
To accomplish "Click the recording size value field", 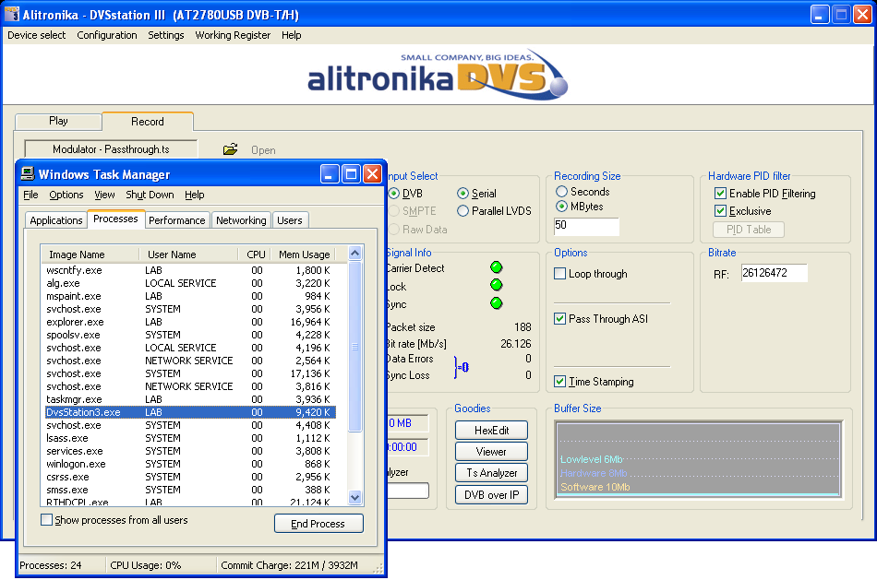I will coord(585,226).
